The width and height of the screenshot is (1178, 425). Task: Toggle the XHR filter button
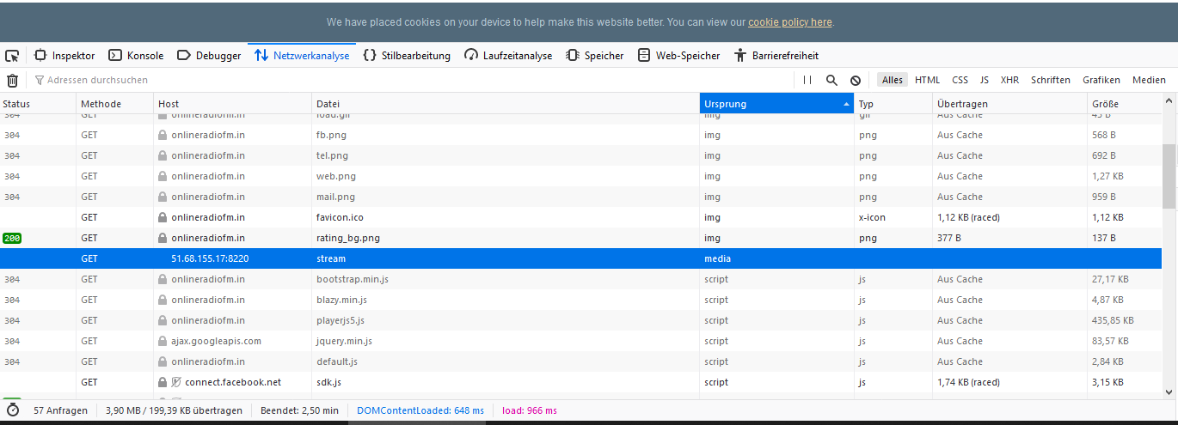[1009, 80]
